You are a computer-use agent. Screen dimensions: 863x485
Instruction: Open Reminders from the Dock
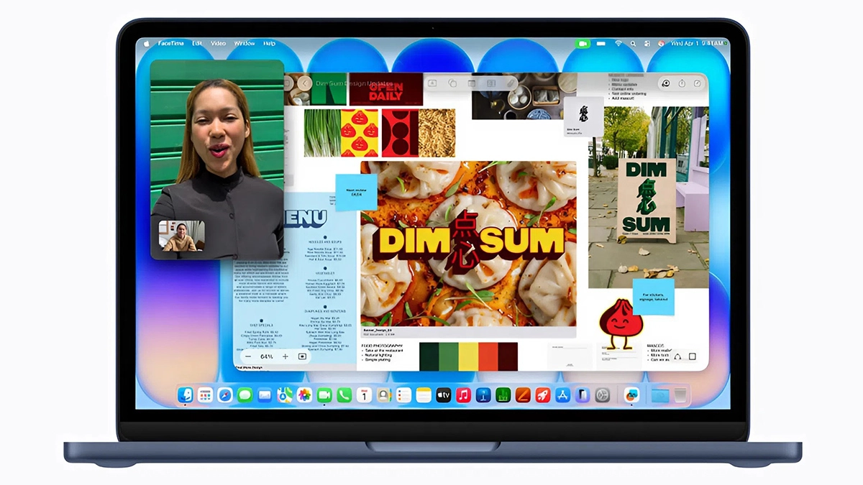(403, 394)
